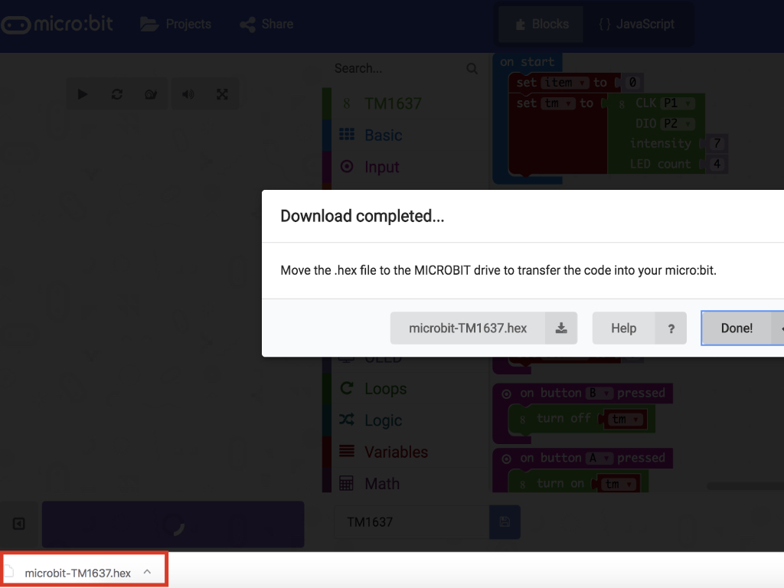Viewport: 784px width, 588px height.
Task: Expand download options chevron
Action: tap(147, 571)
